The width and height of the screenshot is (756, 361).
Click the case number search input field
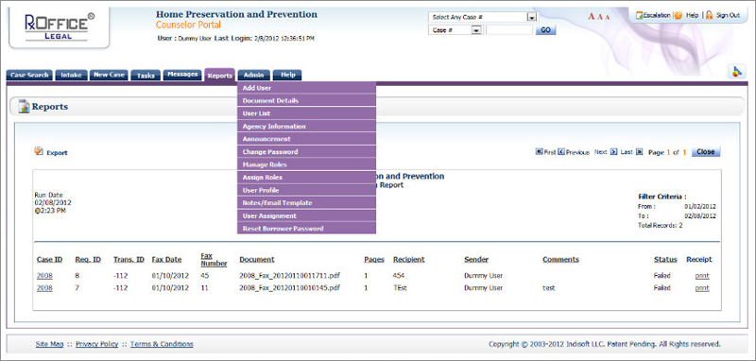coord(509,30)
